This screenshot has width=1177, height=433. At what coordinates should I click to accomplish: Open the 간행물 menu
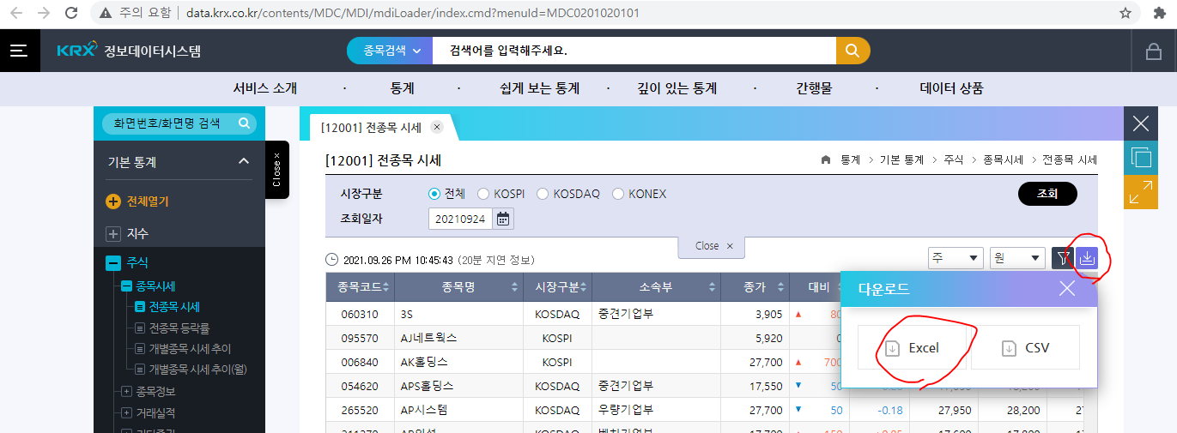click(x=814, y=88)
